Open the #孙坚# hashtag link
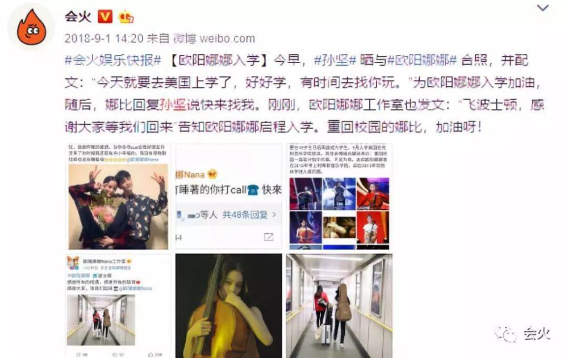This screenshot has height=358, width=568. pyautogui.click(x=335, y=61)
